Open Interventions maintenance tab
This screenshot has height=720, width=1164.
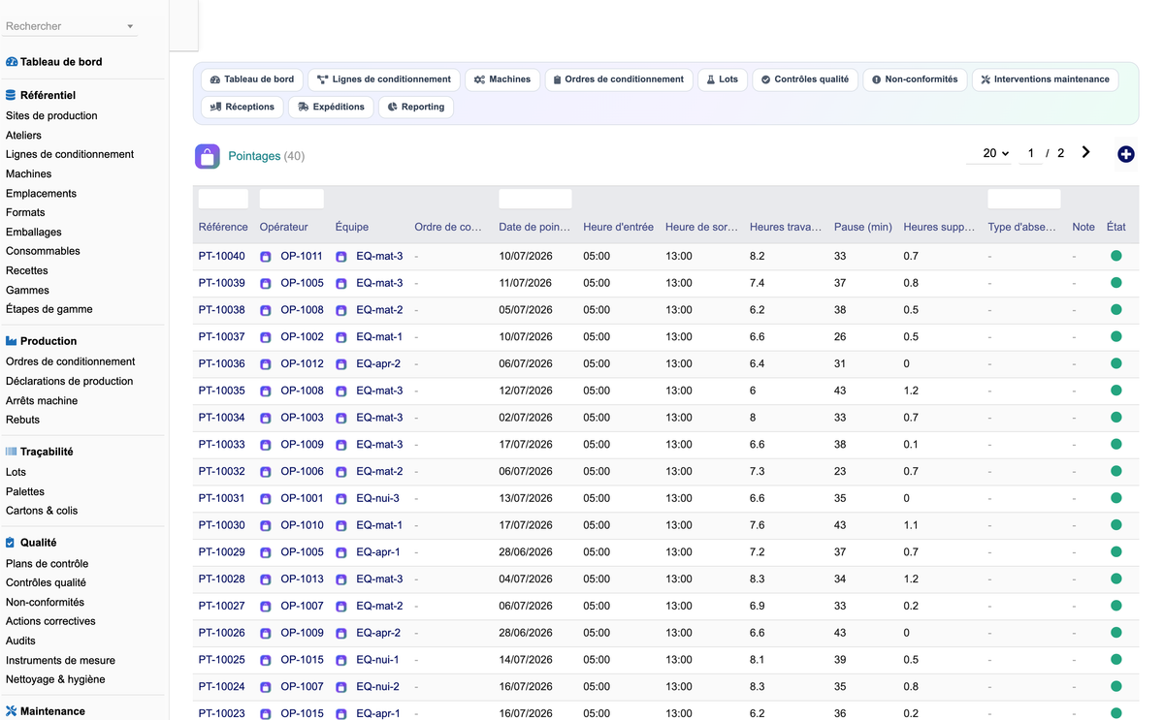[1045, 79]
